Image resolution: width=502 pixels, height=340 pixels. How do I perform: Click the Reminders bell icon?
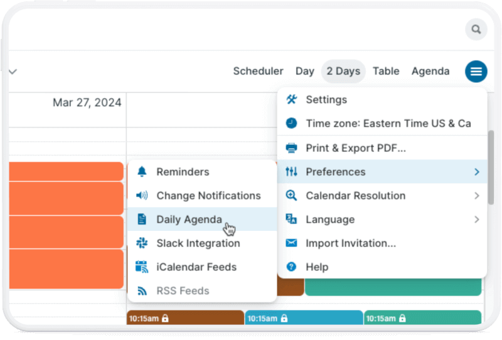click(142, 172)
